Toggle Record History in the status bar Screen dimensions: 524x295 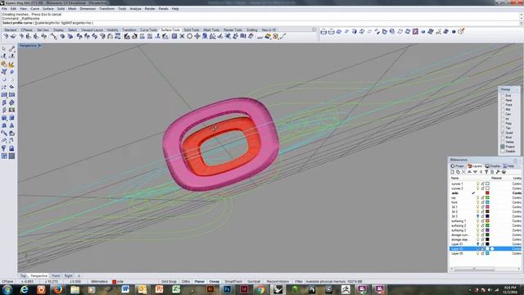(278, 282)
